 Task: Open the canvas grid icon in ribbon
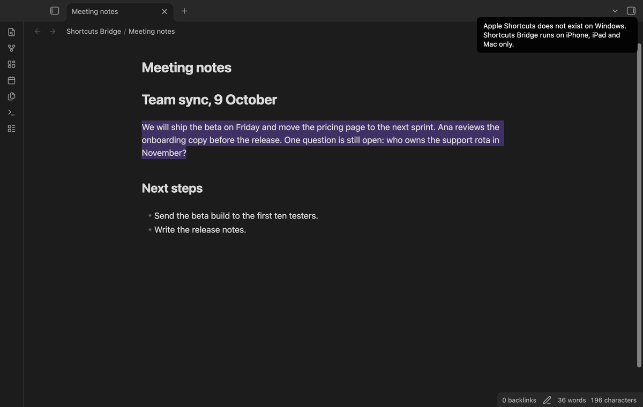pos(11,64)
